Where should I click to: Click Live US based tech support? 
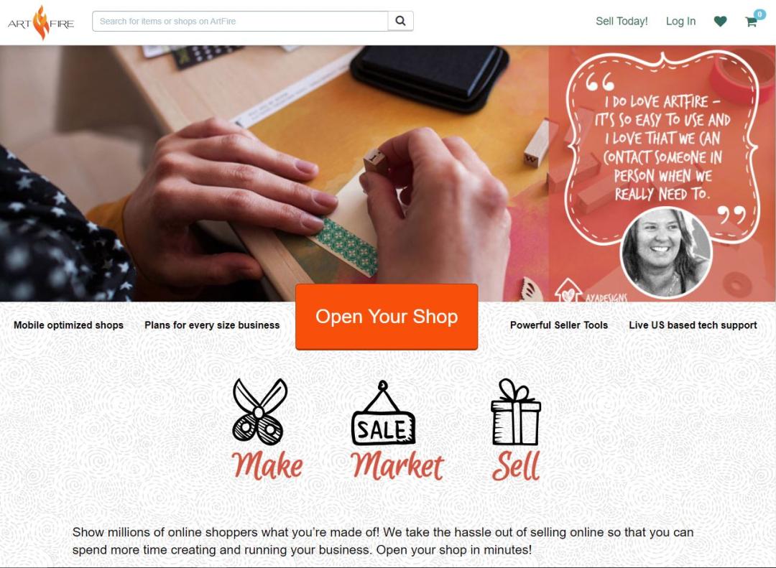coord(693,325)
